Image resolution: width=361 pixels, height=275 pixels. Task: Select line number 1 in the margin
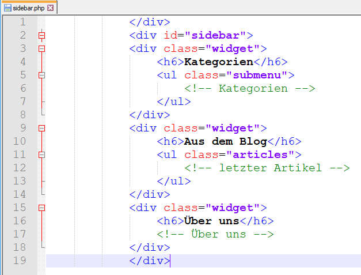(x=23, y=22)
